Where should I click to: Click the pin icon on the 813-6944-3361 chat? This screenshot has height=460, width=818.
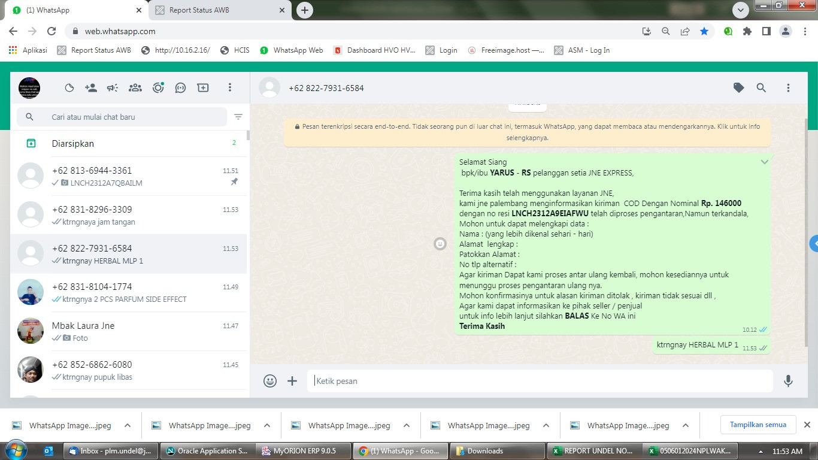(234, 182)
